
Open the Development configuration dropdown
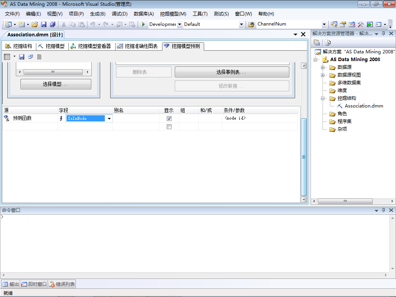coord(179,24)
